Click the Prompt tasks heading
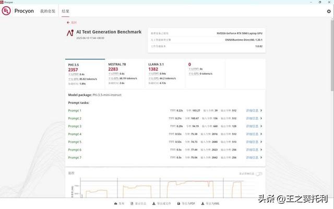 click(79, 103)
